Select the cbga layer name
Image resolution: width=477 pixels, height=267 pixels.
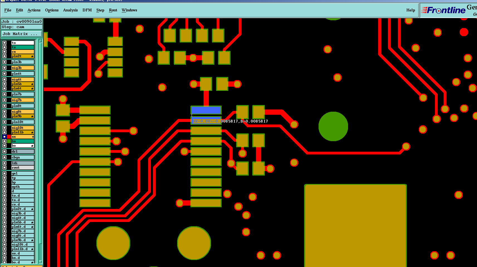(23, 157)
